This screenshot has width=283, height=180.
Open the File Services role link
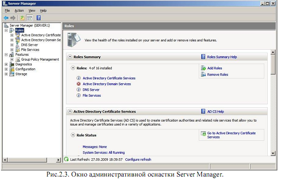pos(92,95)
